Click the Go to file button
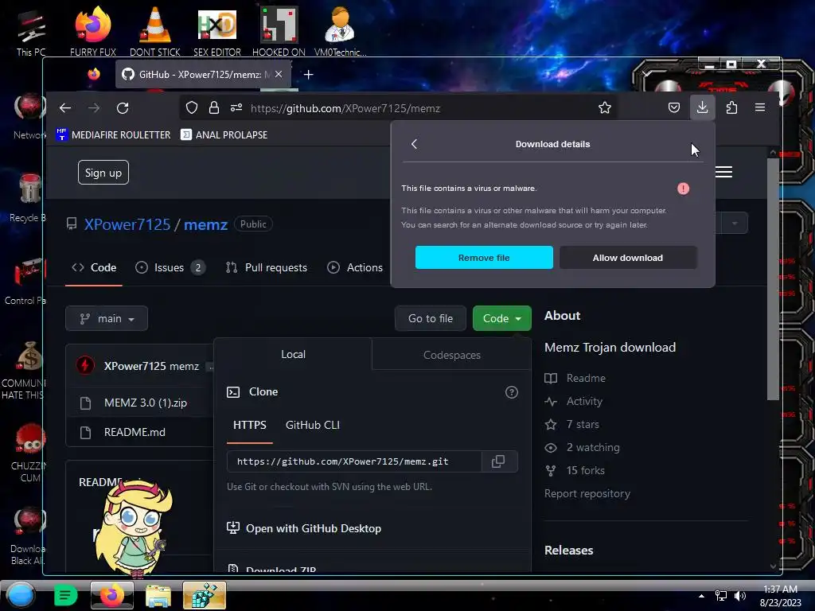This screenshot has width=815, height=611. (x=431, y=318)
